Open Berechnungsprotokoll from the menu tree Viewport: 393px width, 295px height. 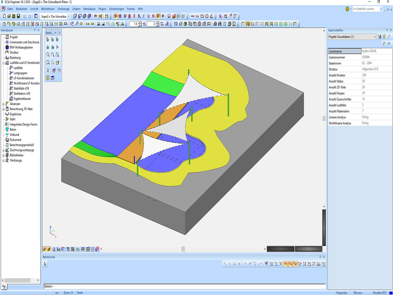point(21,145)
